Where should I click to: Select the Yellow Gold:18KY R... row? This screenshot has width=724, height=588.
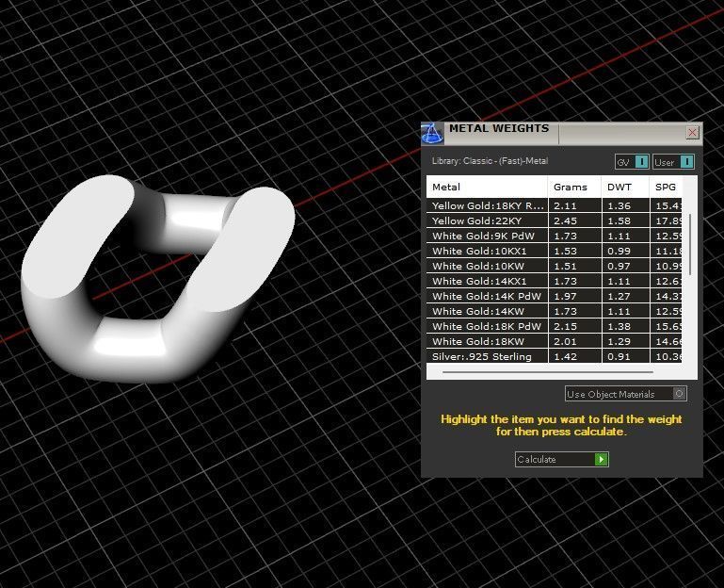point(555,205)
